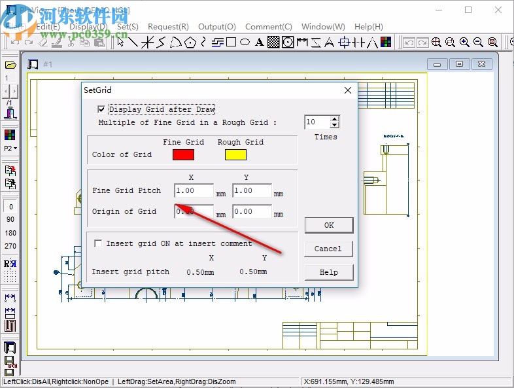Open the color palette grid in toolbar
The width and height of the screenshot is (514, 388).
click(386, 42)
